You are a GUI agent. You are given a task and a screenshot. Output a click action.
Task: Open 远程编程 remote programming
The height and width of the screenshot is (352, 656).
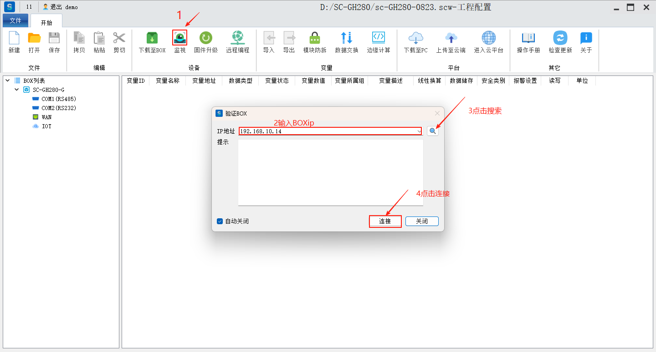click(x=237, y=38)
